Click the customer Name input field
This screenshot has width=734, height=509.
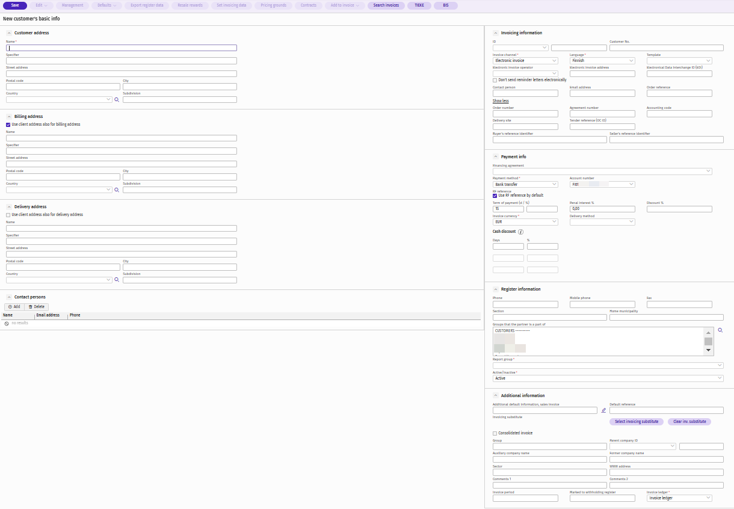(122, 48)
